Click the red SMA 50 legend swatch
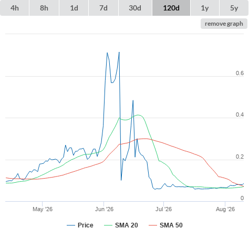 point(153,225)
